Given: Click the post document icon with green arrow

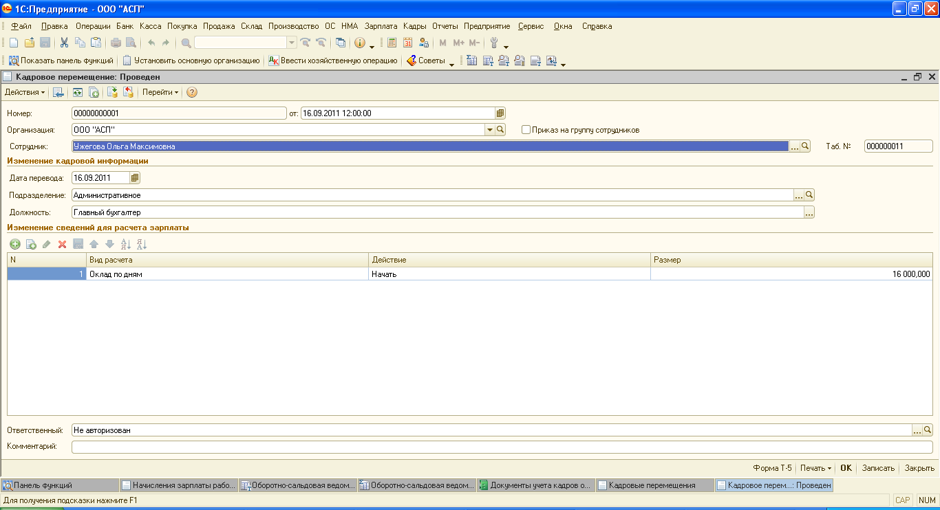Looking at the screenshot, I should coord(112,92).
